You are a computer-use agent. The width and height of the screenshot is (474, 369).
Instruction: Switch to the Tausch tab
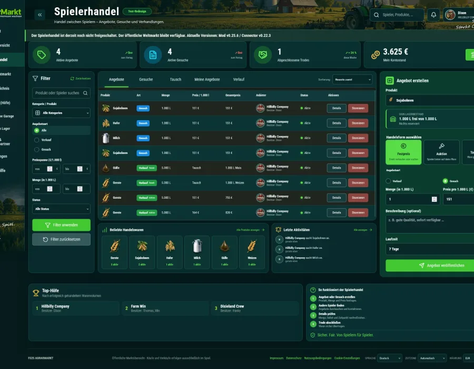point(175,80)
